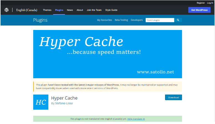Click the Help translate it! link
The width and height of the screenshot is (215, 124).
[x=136, y=119]
